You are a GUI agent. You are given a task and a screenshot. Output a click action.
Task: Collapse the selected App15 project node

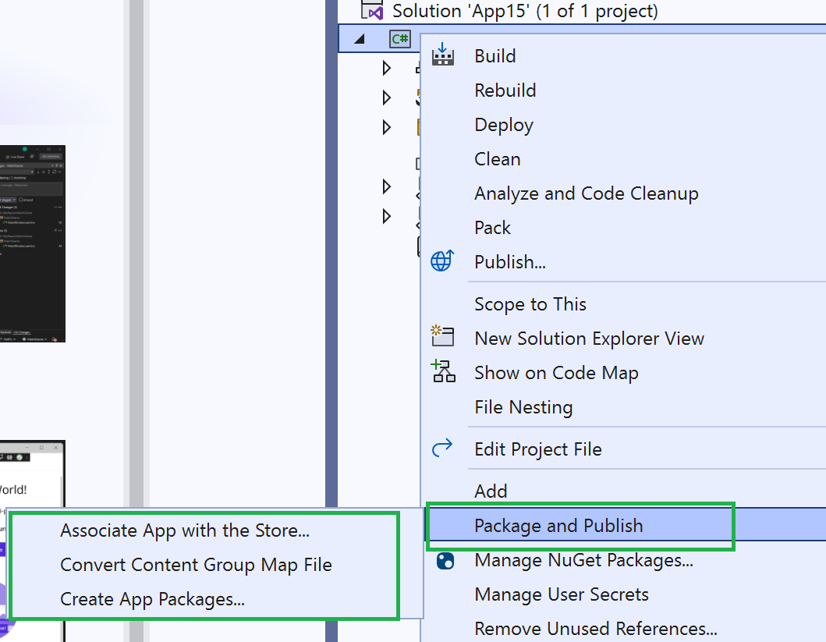tap(358, 37)
